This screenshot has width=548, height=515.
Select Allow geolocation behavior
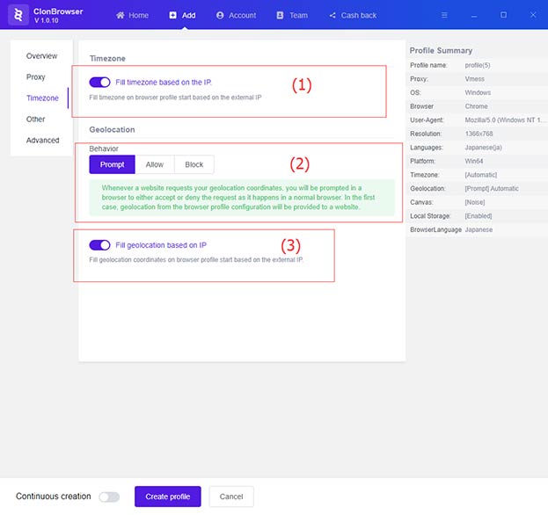click(x=155, y=164)
